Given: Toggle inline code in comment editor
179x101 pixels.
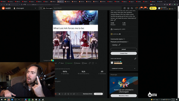Looking at the screenshot, I should (71, 94).
